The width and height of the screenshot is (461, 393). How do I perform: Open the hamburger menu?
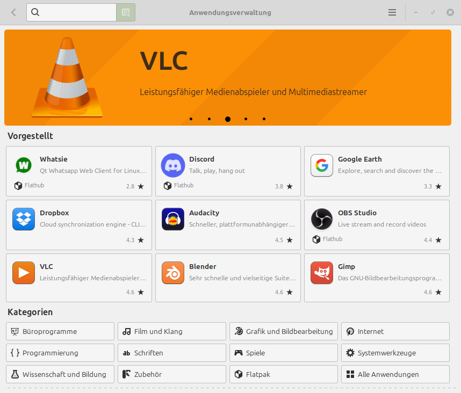point(392,12)
